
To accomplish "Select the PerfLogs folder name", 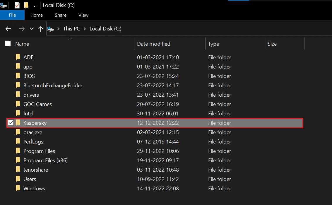I will 33,142.
